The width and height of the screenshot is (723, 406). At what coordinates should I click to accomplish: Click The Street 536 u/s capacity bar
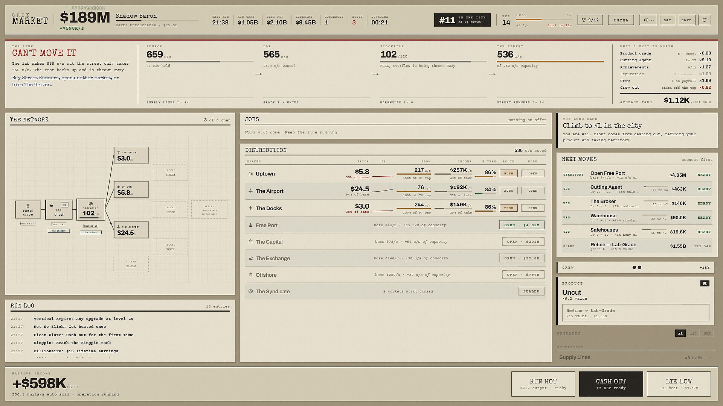pos(550,62)
